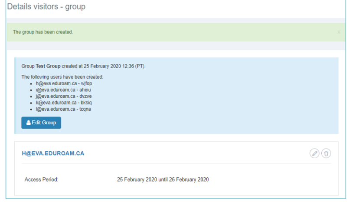Dismiss the green success notification
Screen dimensions: 359x206
pos(339,32)
